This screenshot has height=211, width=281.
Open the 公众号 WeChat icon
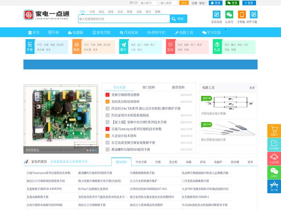229,14
